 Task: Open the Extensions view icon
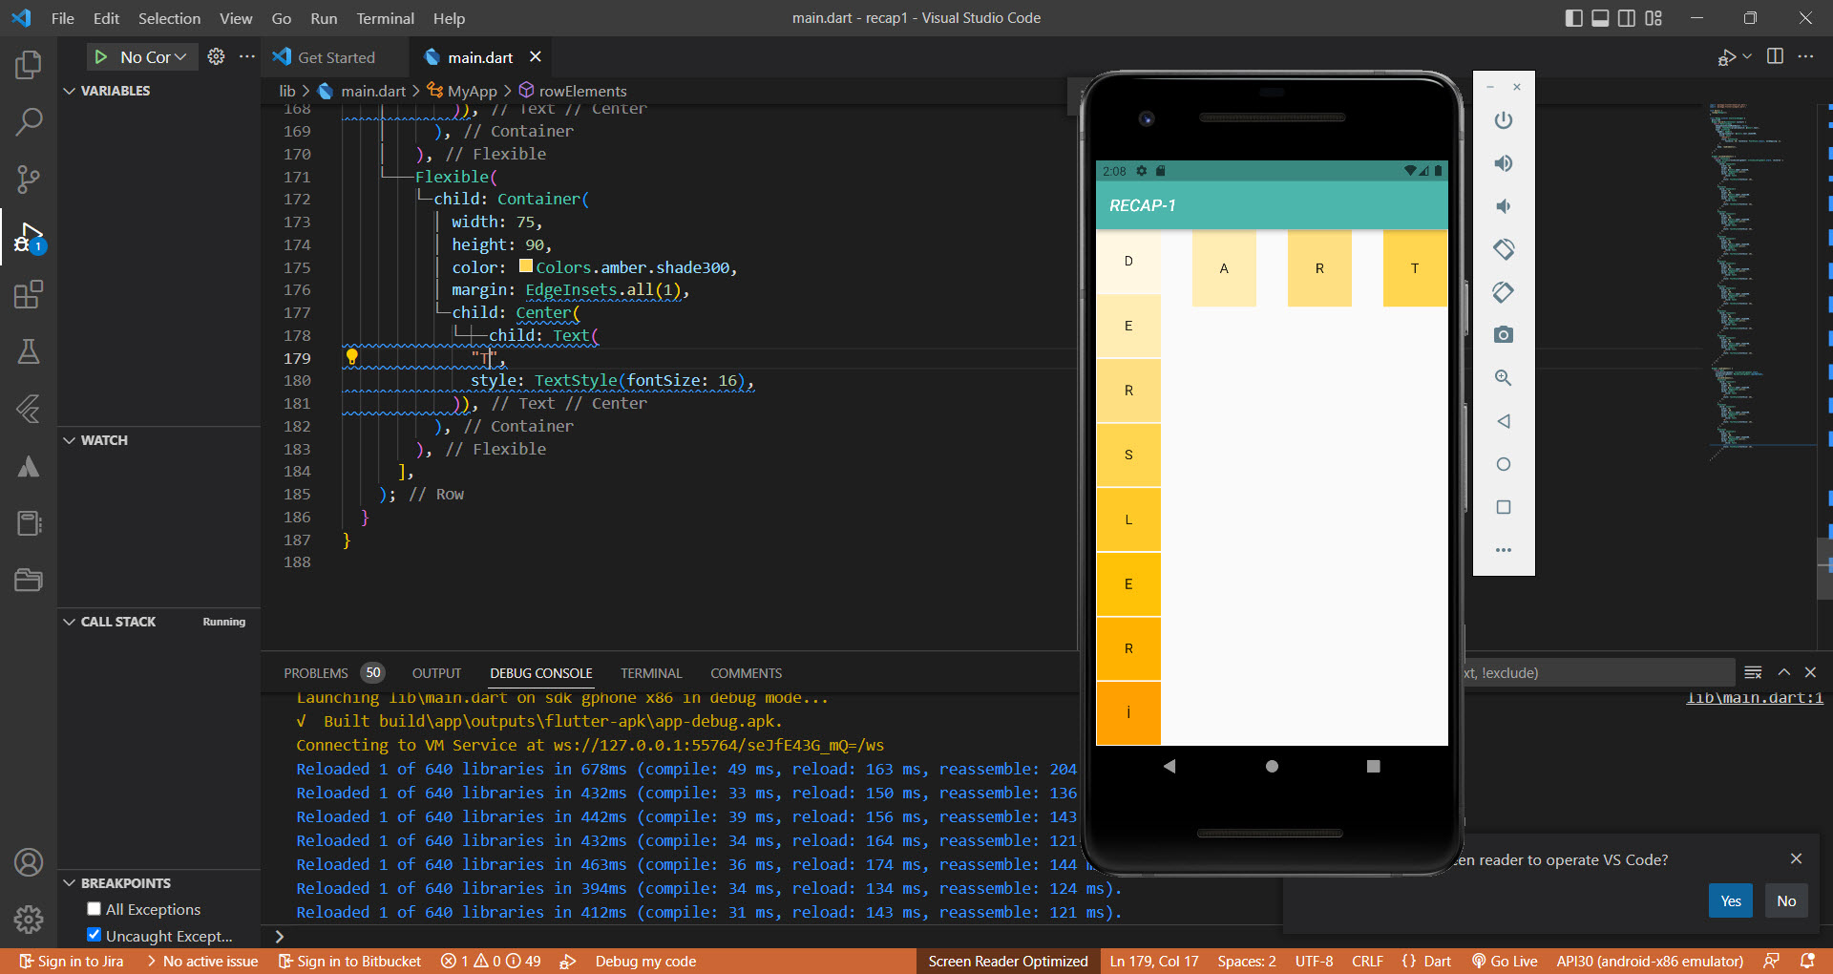(x=28, y=294)
